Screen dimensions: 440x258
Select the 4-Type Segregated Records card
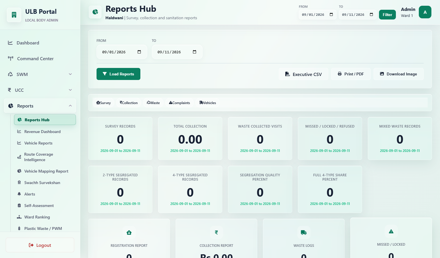[x=190, y=189]
